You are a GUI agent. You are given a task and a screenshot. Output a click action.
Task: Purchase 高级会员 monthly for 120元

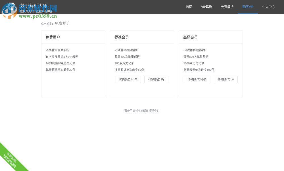click(x=197, y=80)
